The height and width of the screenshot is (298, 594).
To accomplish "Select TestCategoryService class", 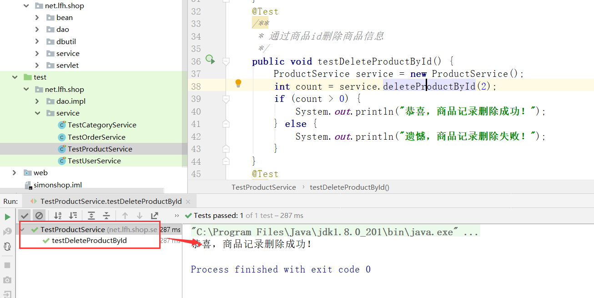I will click(x=102, y=125).
